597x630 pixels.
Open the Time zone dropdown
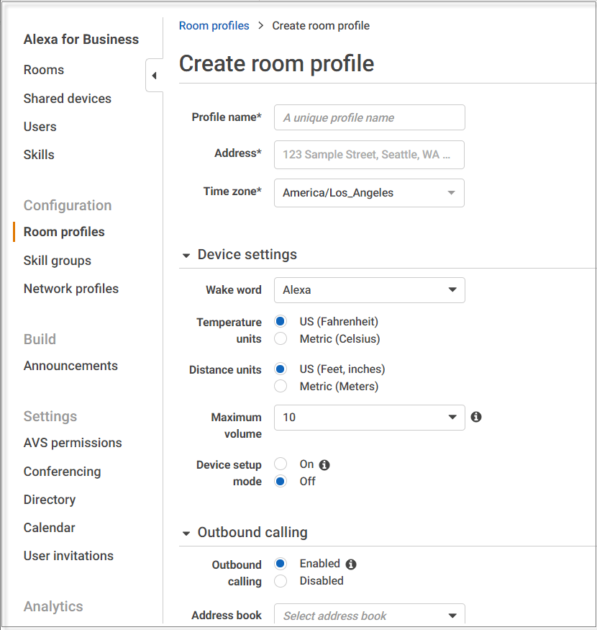[x=370, y=193]
